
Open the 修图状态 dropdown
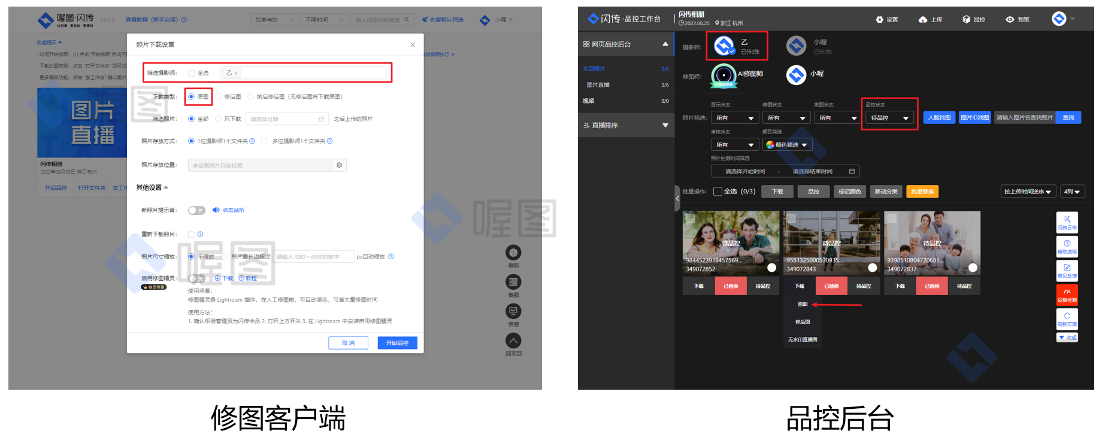pyautogui.click(x=786, y=118)
